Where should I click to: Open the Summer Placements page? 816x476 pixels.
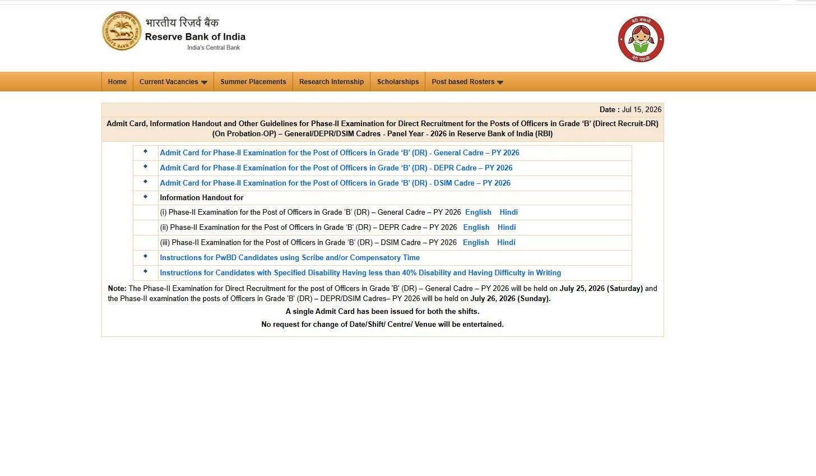(253, 82)
